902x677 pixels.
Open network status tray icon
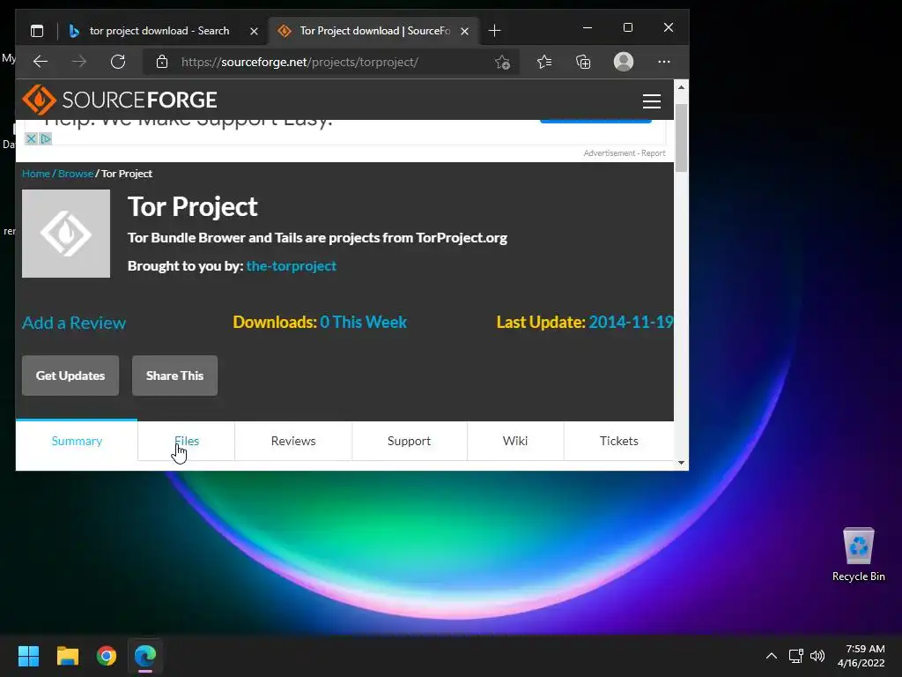pos(795,656)
